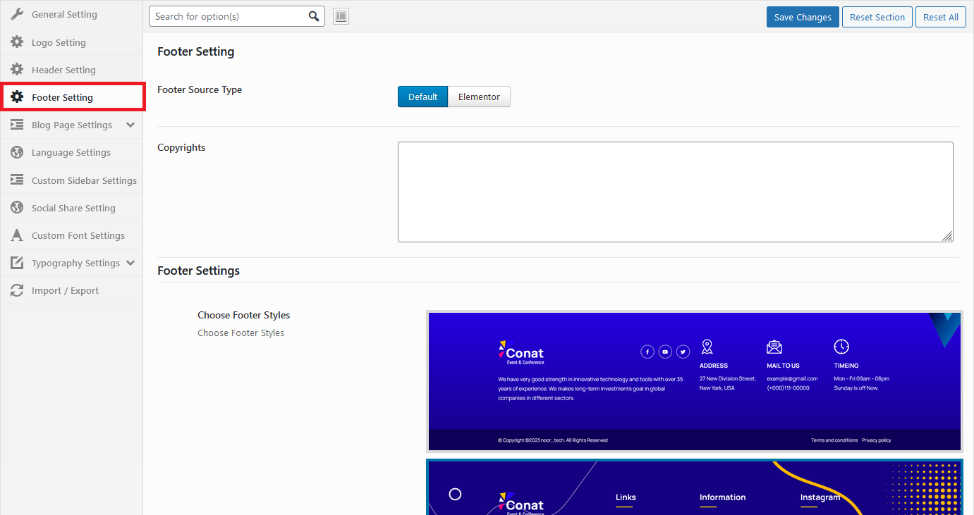Click the Save Changes button
This screenshot has width=974, height=515.
point(802,16)
